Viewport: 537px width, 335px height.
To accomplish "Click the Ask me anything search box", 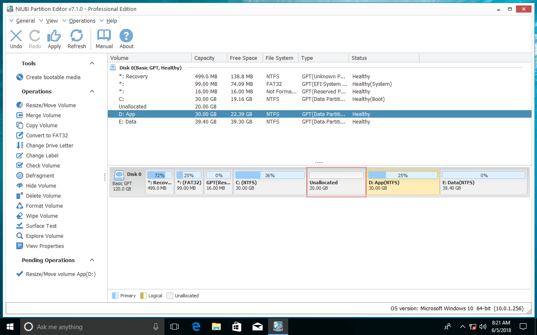I will tap(92, 327).
